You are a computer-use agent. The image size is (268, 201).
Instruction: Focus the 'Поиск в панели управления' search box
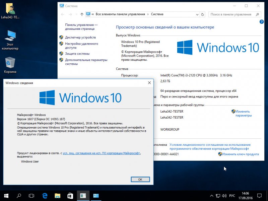[x=235, y=14]
